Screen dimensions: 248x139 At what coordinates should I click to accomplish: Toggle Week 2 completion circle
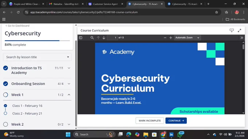coord(5,124)
